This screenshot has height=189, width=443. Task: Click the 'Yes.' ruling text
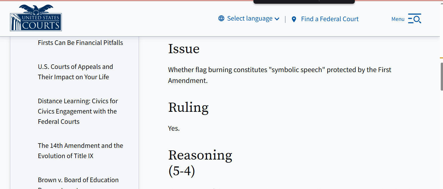tap(174, 128)
